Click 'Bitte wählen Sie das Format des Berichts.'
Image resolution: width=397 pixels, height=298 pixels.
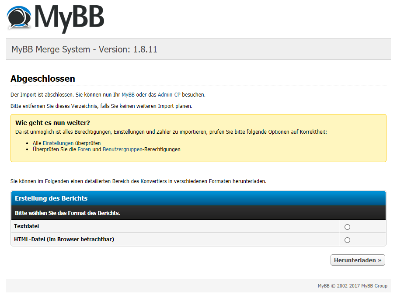click(67, 213)
